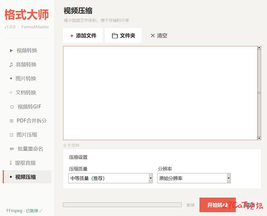
Task: Click the file list scrollbar thumb
Action: point(259,93)
